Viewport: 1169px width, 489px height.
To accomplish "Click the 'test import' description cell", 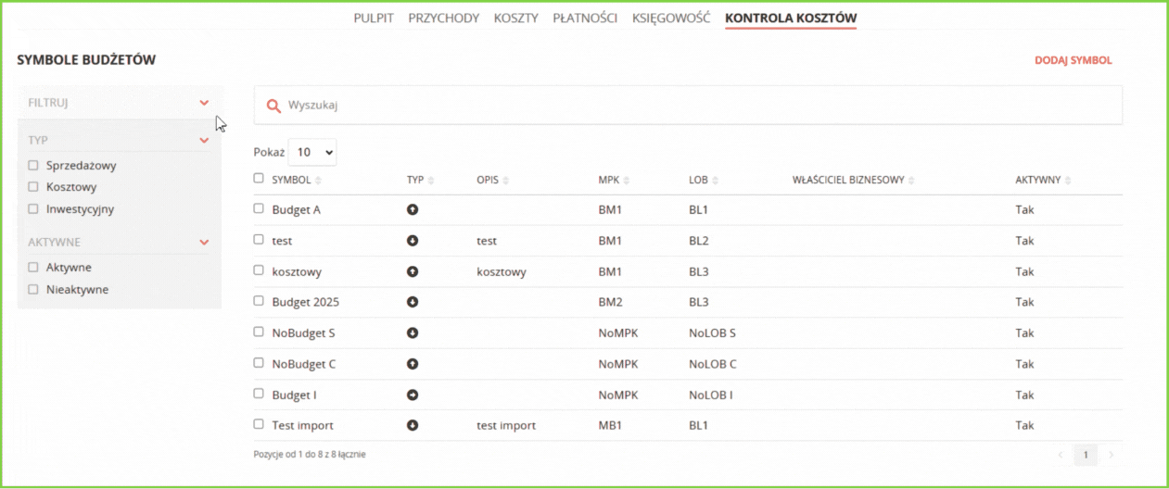I will (506, 425).
